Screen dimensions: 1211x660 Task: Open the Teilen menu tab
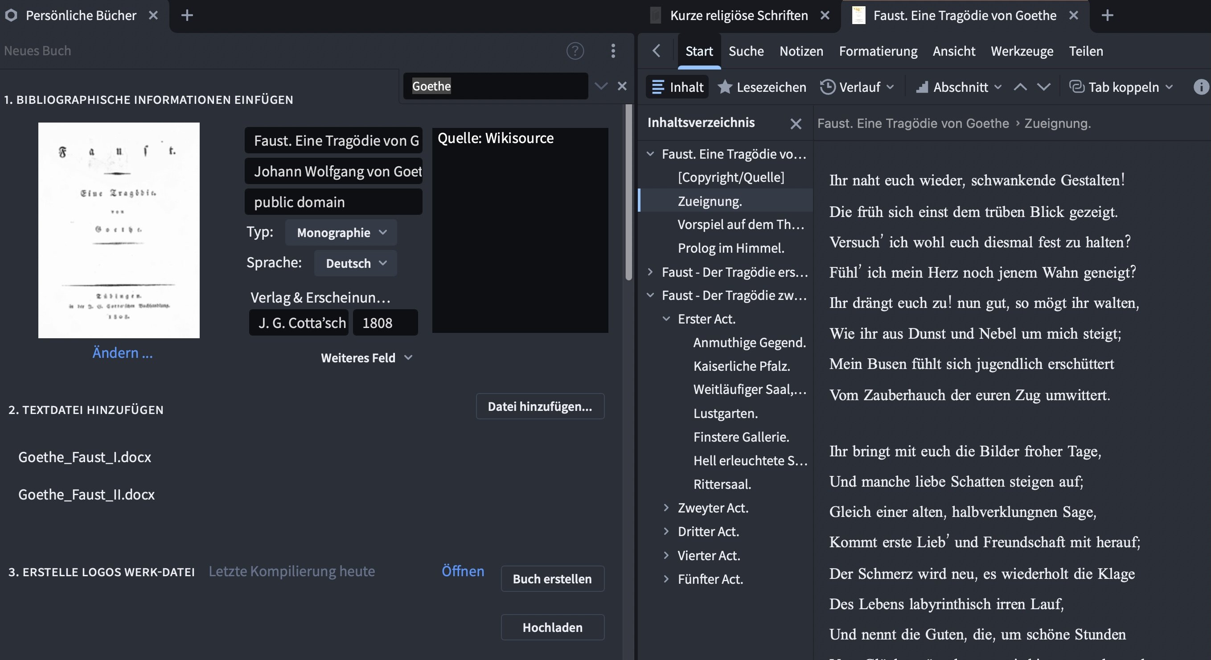[x=1086, y=51]
